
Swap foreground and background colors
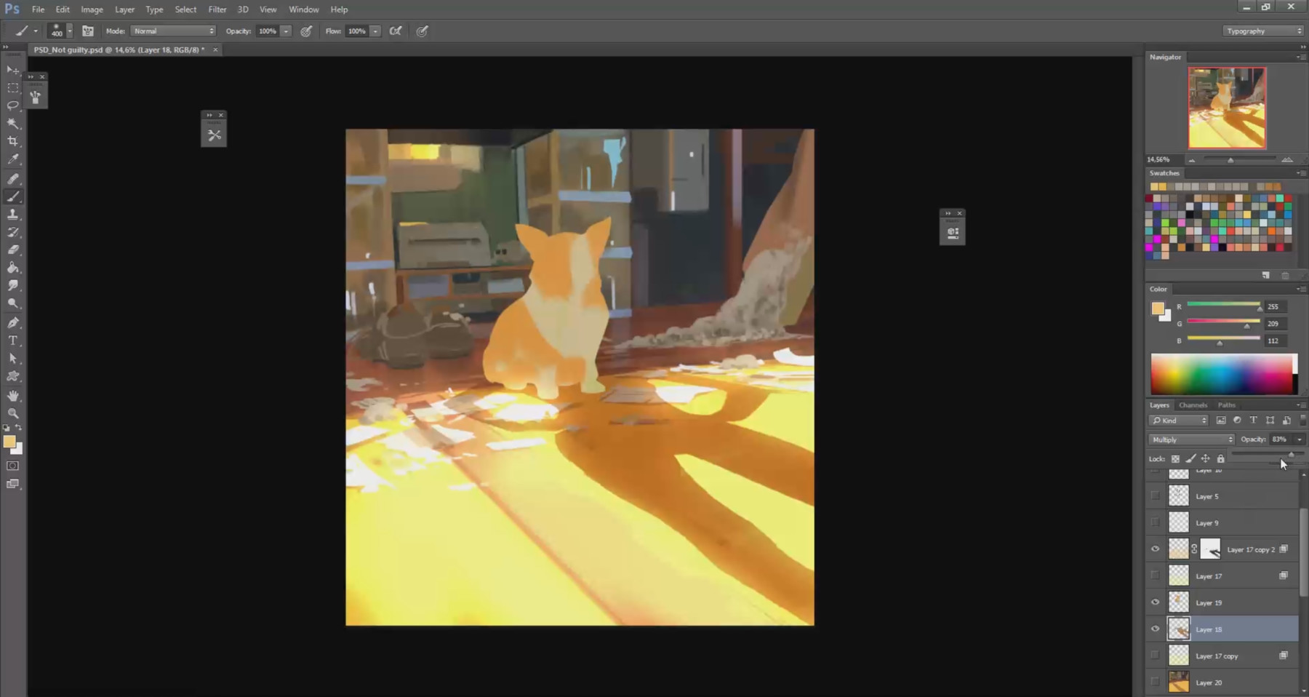(19, 427)
